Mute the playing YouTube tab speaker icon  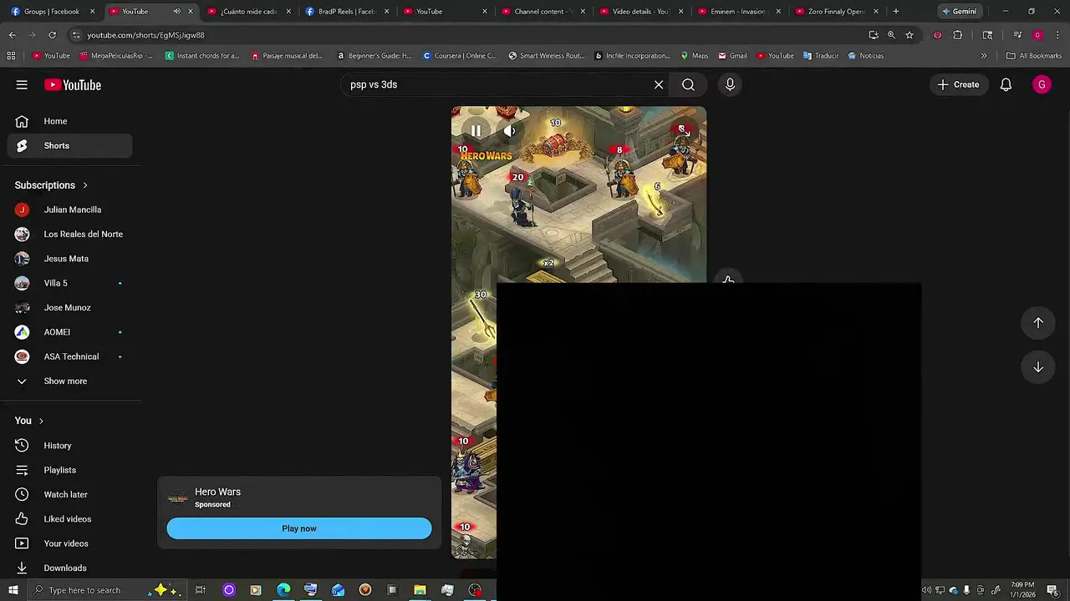(x=176, y=12)
